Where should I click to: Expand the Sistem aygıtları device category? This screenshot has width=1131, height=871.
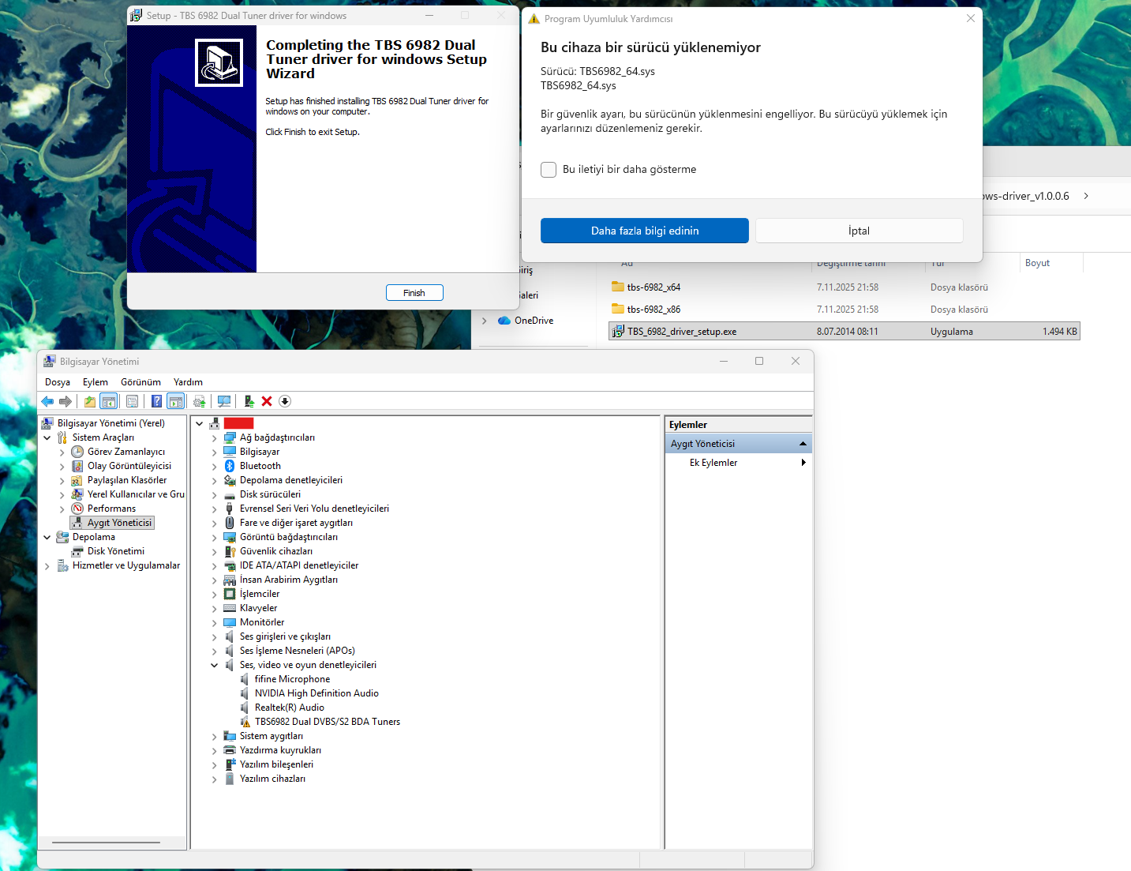[214, 736]
